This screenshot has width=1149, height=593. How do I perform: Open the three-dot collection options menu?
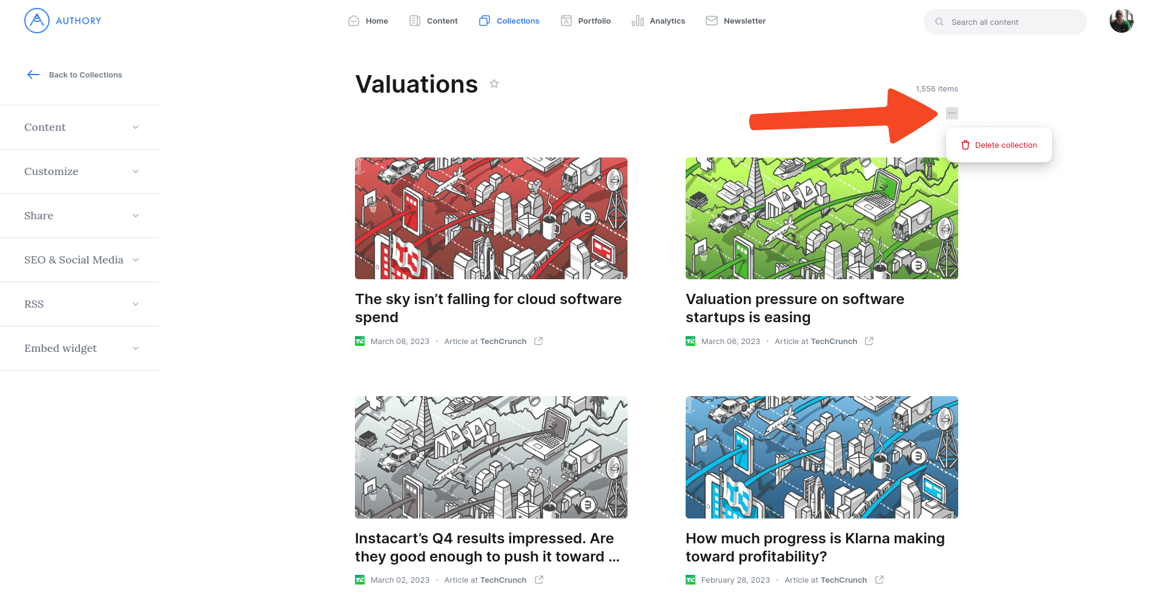pos(952,113)
